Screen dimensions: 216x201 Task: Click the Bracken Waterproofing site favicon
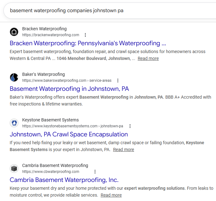[14, 32]
